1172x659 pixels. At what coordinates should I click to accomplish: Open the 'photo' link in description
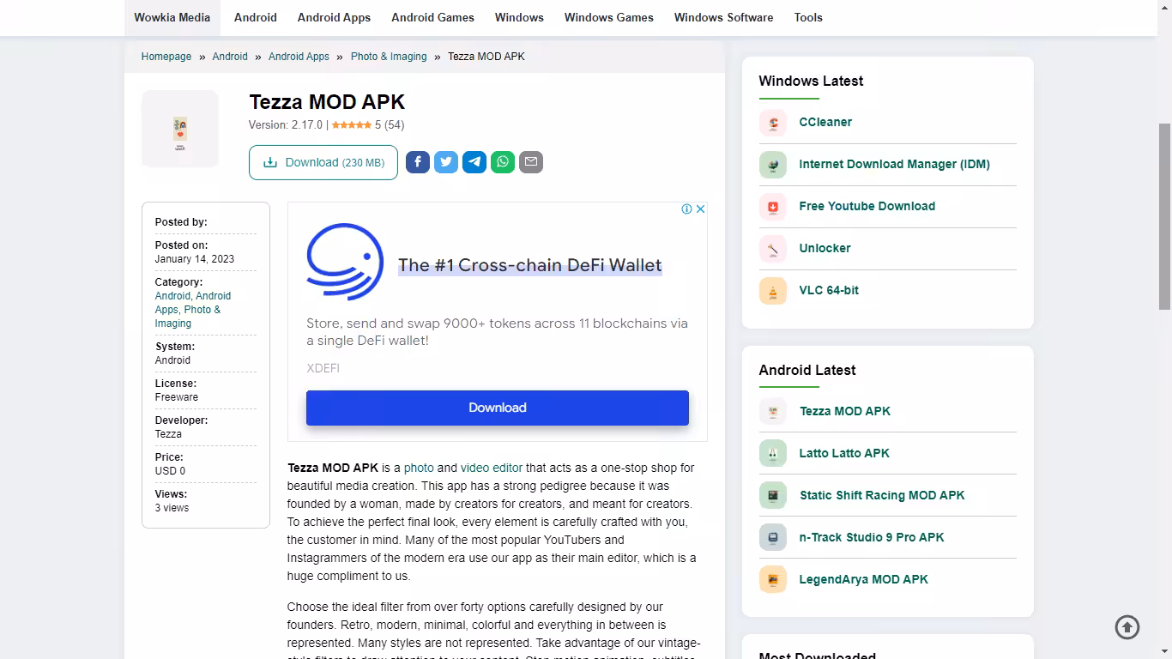pyautogui.click(x=419, y=468)
